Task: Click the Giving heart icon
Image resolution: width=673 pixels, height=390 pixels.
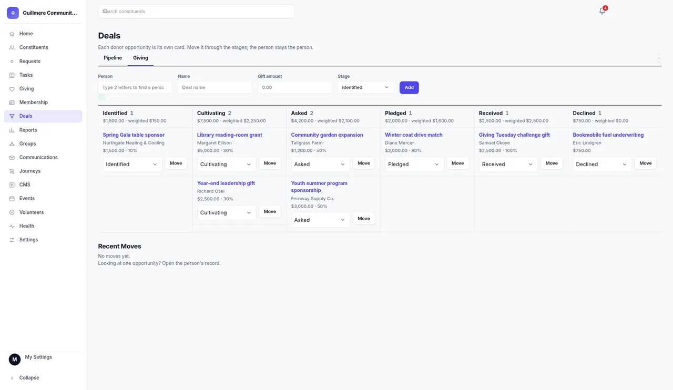Action: [x=12, y=89]
